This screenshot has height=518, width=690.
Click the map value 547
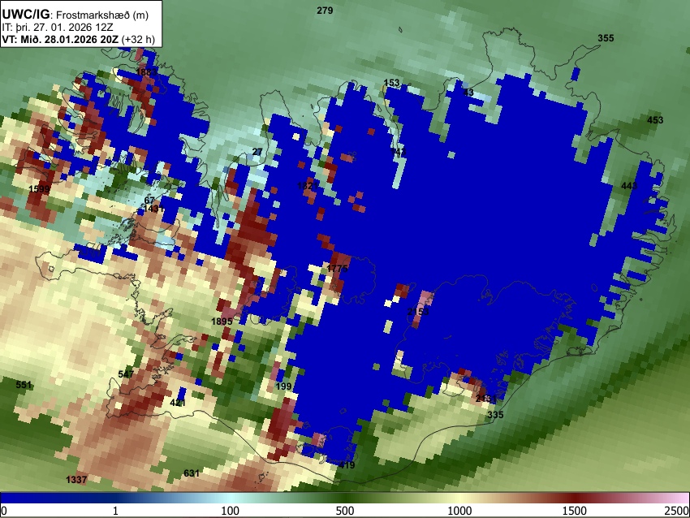[x=126, y=374]
